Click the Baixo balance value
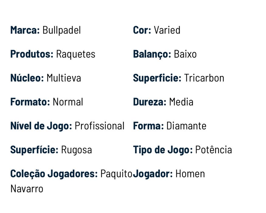 pos(185,54)
